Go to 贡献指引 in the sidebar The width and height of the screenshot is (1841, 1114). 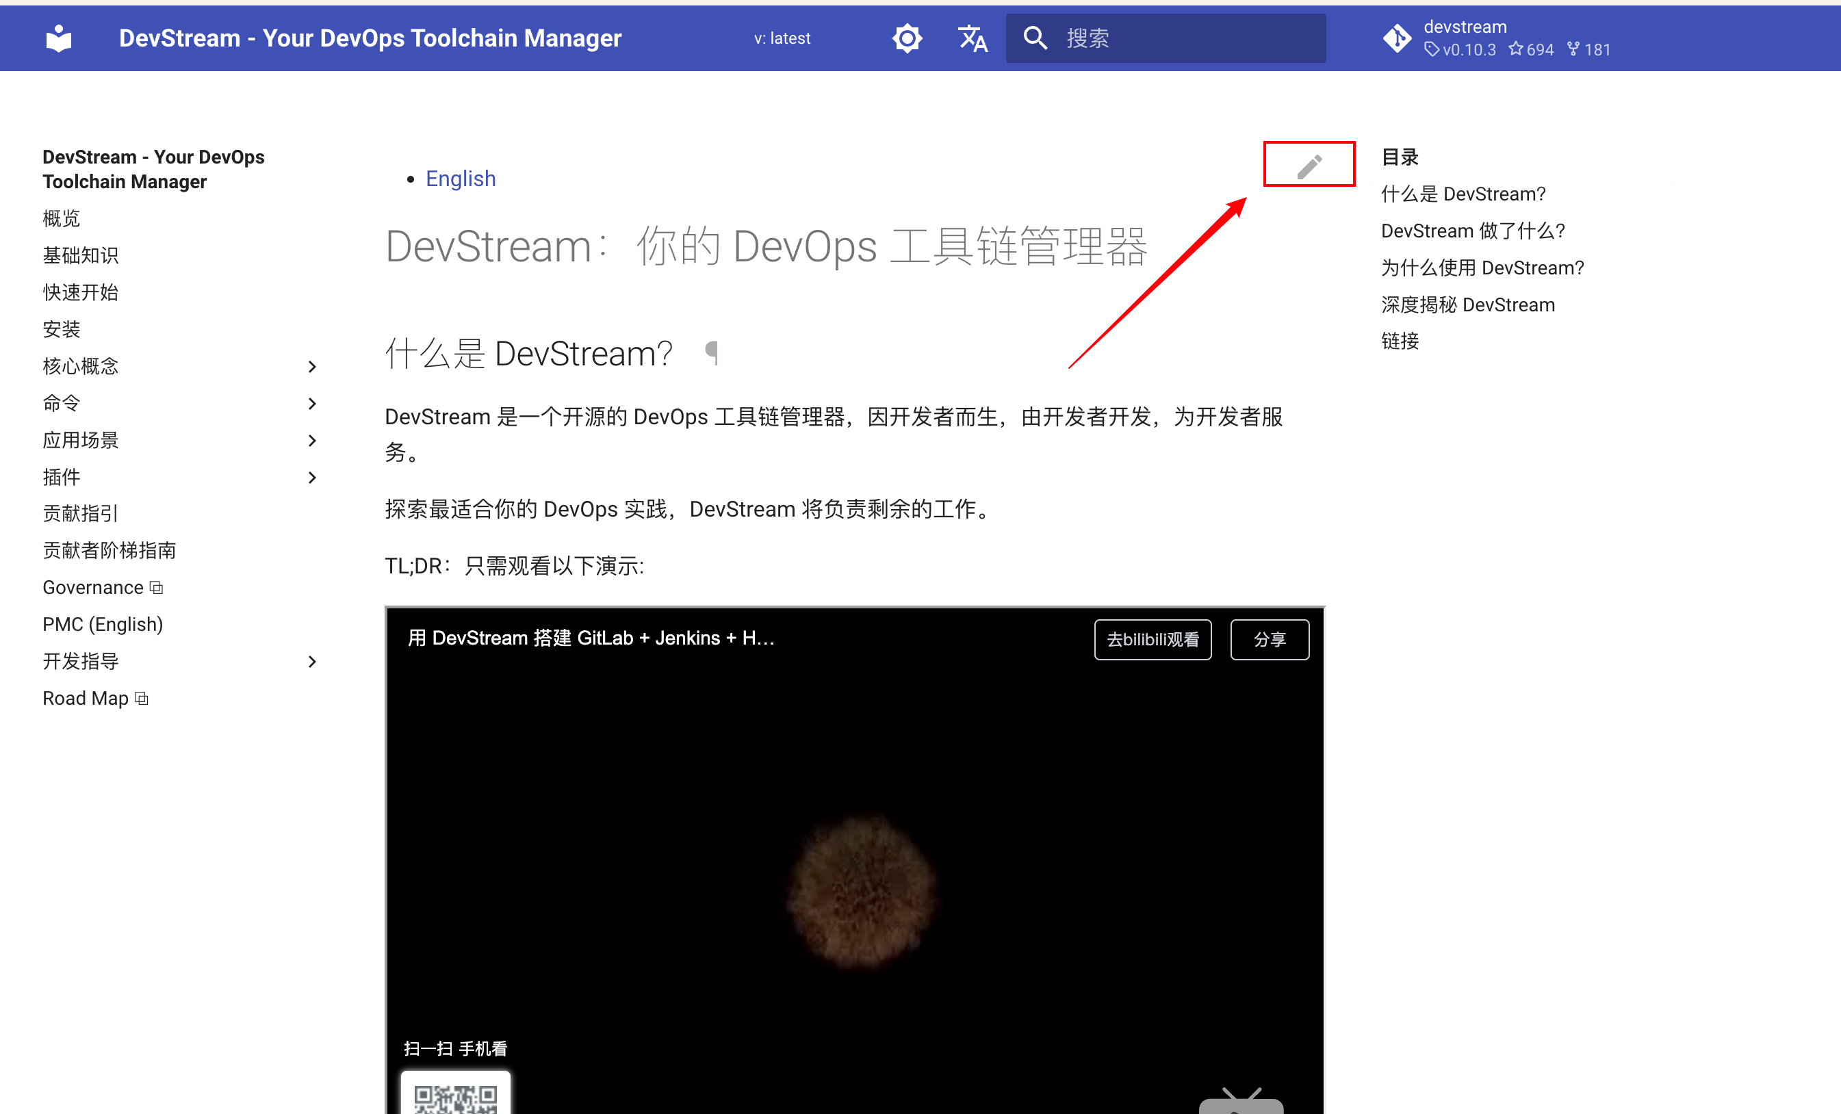tap(81, 513)
